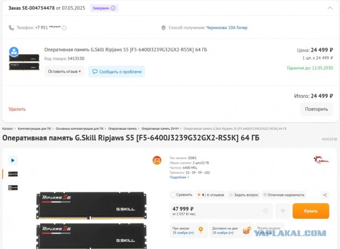
Task: Tick the Сравнить checkbox
Action: 173,195
